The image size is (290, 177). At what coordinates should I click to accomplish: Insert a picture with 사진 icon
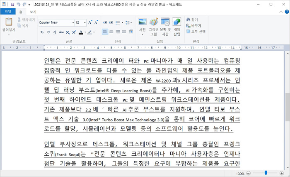[143, 22]
